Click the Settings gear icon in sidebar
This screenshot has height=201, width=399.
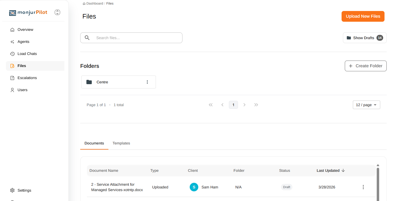point(12,190)
